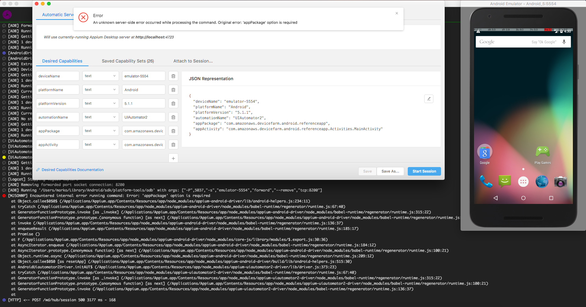
Task: Open type dropdown for appActivity
Action: 100,145
